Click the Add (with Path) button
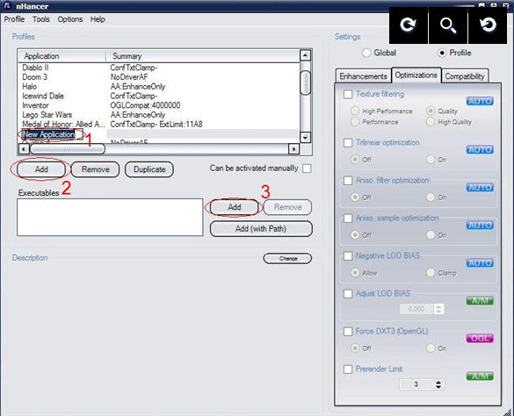The width and height of the screenshot is (514, 416). 261,229
